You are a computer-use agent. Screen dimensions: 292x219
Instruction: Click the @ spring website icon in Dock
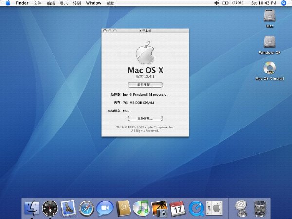tap(241, 208)
